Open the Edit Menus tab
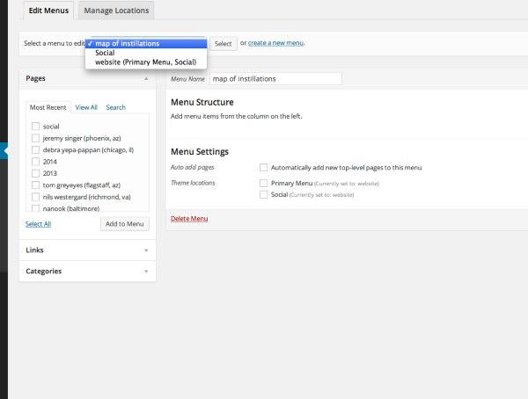Screen dimensions: 528x399 (46, 11)
